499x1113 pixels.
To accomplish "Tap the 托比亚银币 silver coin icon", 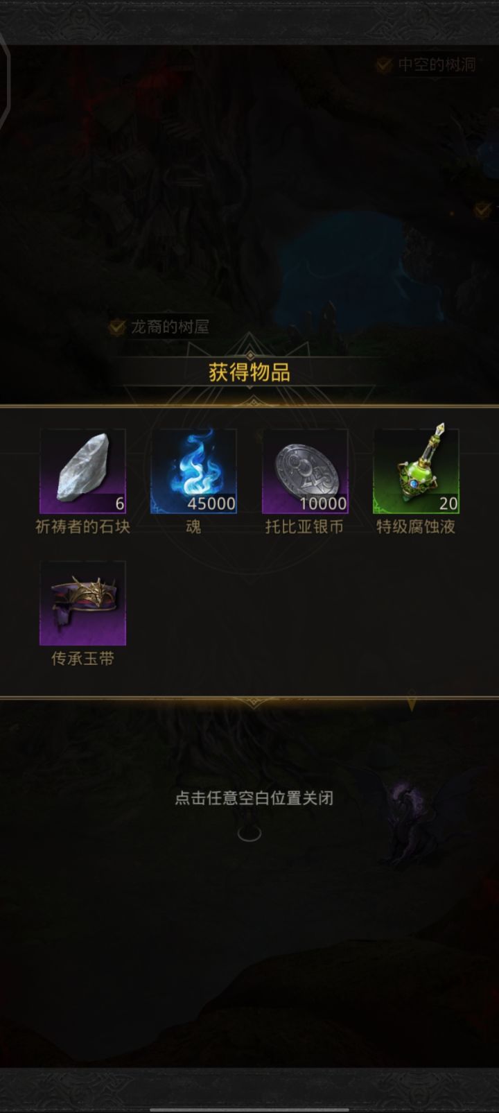I will [305, 471].
